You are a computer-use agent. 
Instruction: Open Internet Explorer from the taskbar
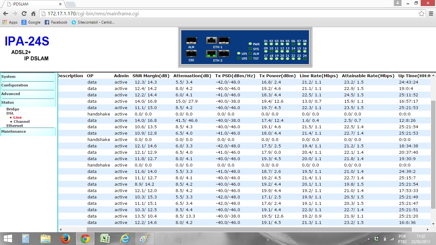(x=124, y=239)
